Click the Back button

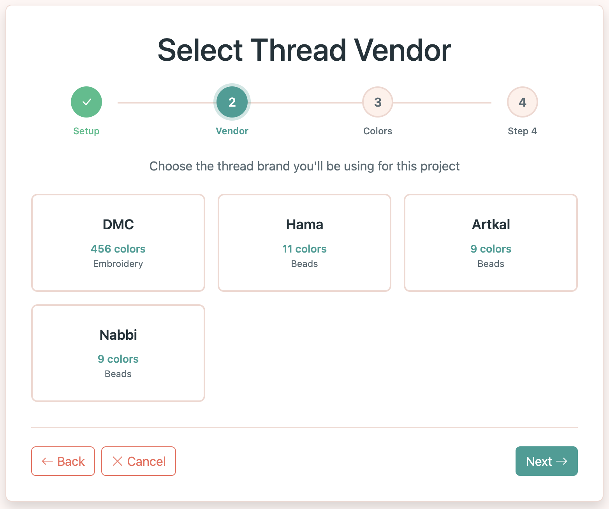(63, 461)
